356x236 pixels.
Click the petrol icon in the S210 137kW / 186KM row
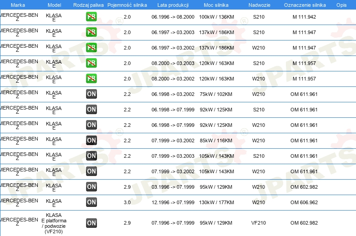(x=91, y=32)
